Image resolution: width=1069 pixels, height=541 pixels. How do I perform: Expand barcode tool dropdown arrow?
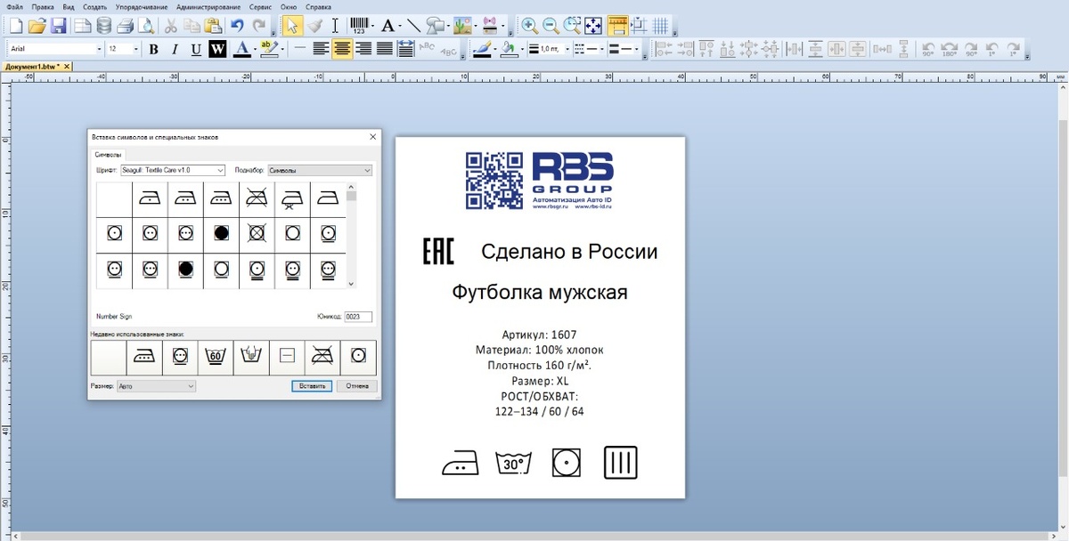point(372,26)
